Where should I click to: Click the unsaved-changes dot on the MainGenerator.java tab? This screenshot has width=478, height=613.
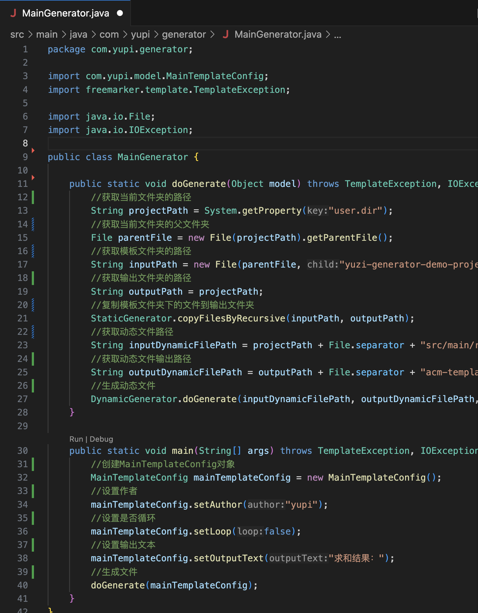point(120,13)
